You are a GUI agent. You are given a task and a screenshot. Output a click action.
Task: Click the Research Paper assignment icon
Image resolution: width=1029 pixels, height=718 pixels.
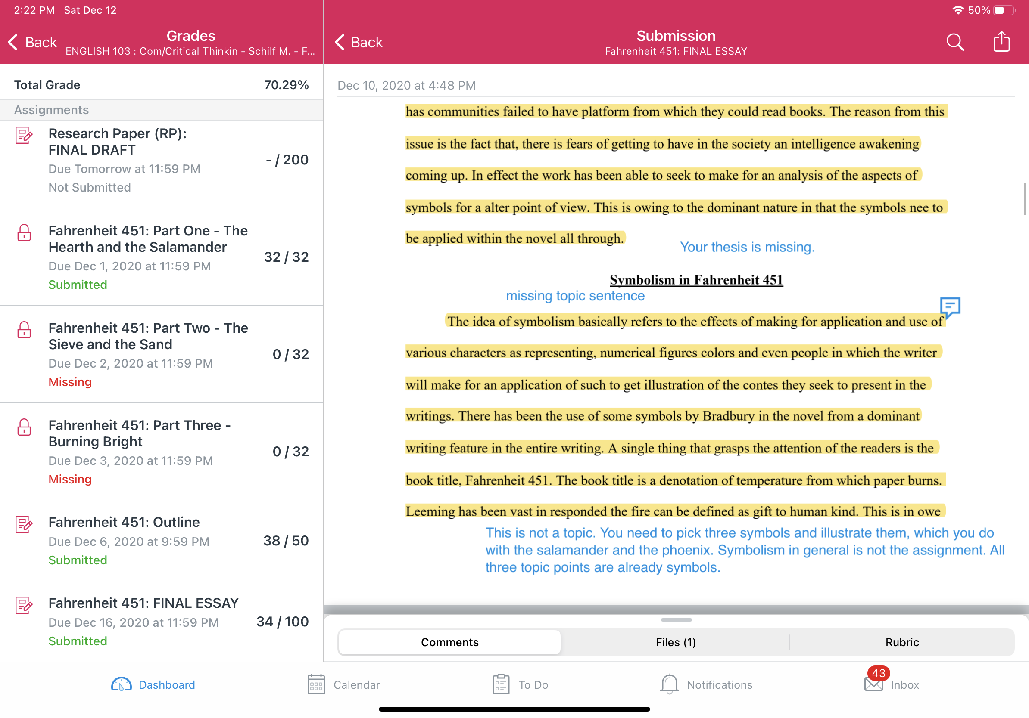pyautogui.click(x=24, y=135)
